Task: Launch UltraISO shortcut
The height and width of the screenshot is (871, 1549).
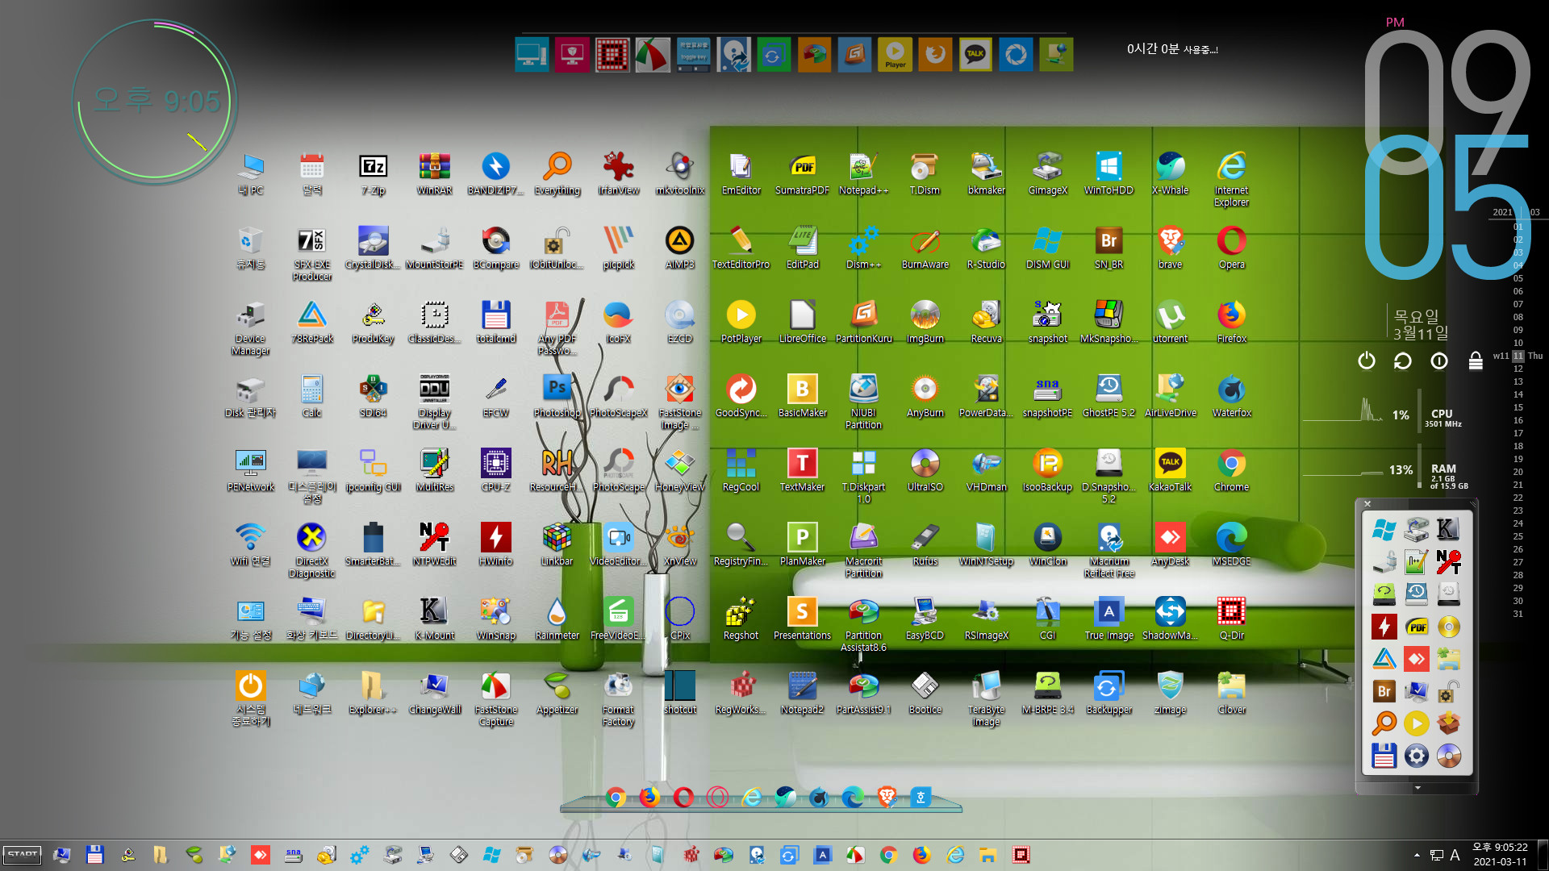Action: tap(925, 470)
